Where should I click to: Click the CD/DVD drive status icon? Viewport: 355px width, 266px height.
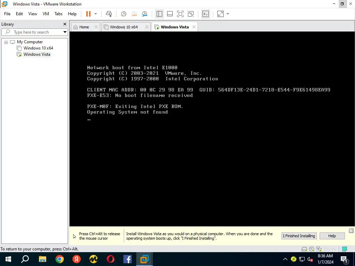click(312, 249)
